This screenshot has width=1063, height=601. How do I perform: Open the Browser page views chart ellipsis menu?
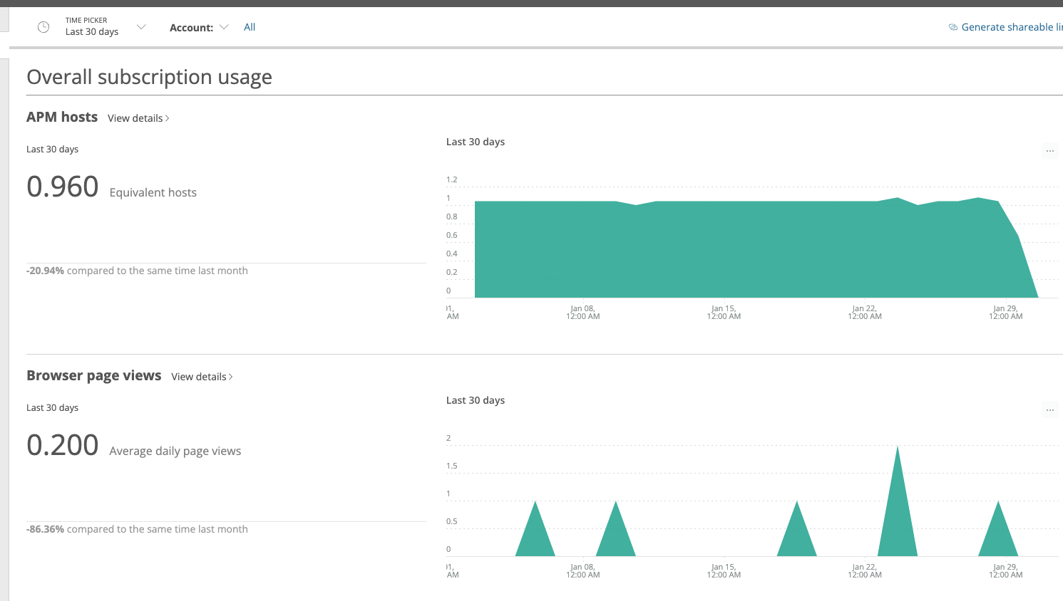tap(1050, 409)
